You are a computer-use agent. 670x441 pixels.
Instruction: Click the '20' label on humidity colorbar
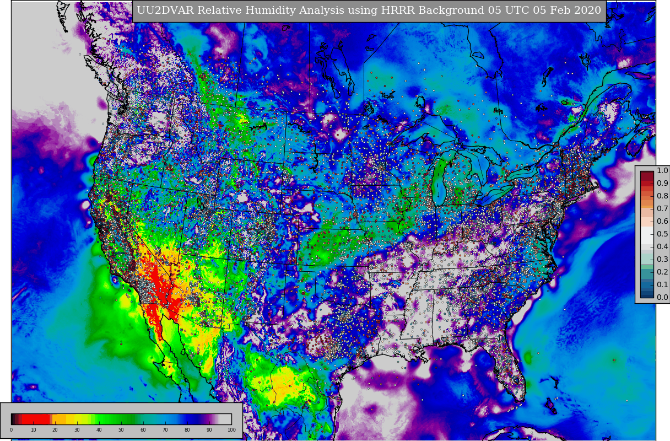click(x=55, y=430)
